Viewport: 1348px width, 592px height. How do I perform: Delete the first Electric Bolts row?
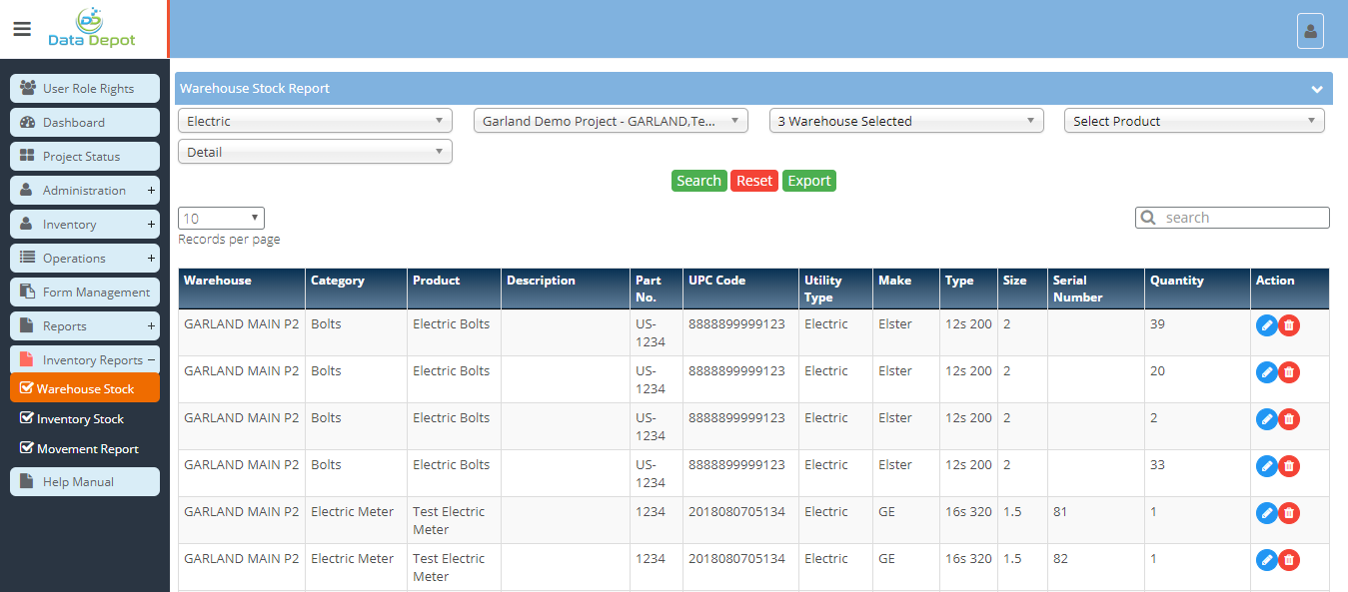click(x=1289, y=325)
